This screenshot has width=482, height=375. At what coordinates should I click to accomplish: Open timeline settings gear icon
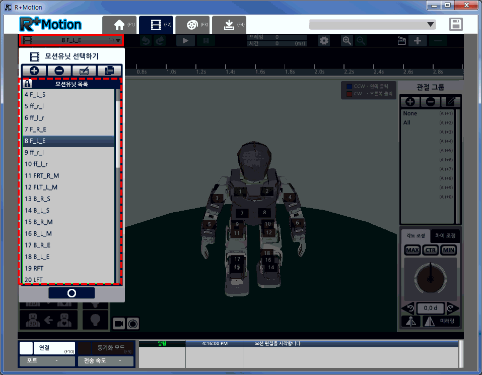click(x=324, y=41)
